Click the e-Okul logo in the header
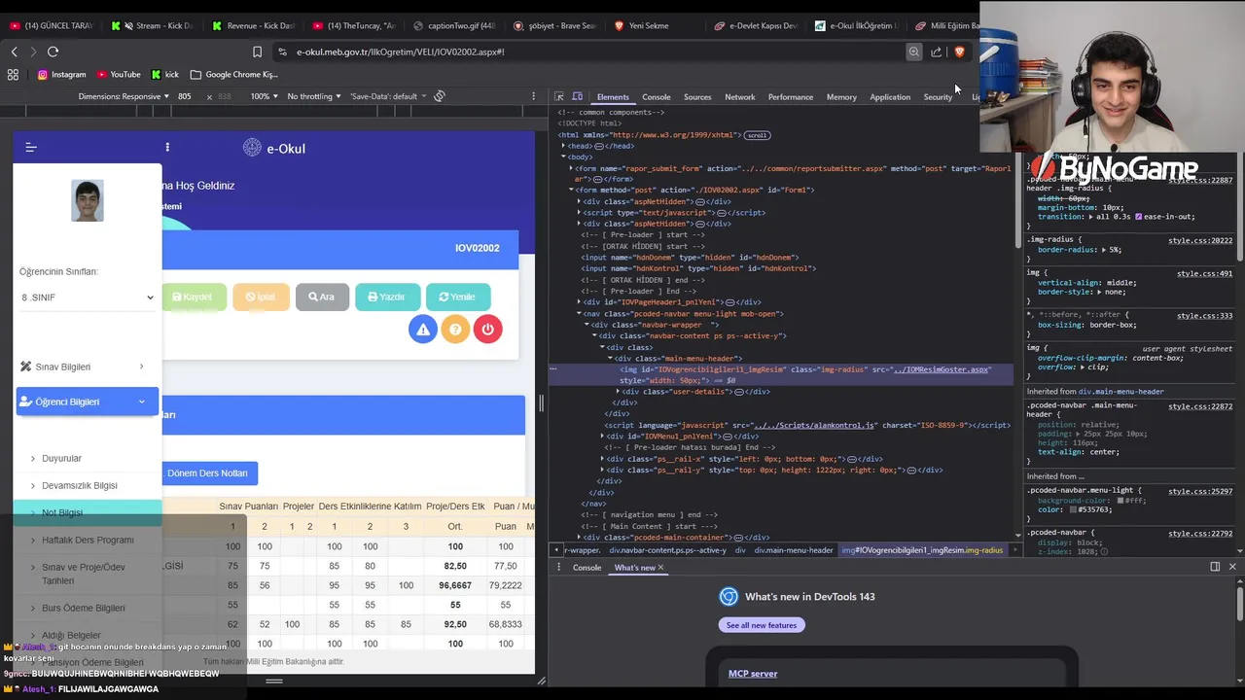This screenshot has width=1245, height=700. pyautogui.click(x=274, y=148)
